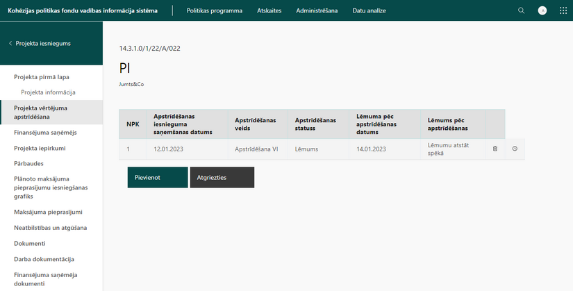Delete appeal row with trash icon

tap(495, 149)
